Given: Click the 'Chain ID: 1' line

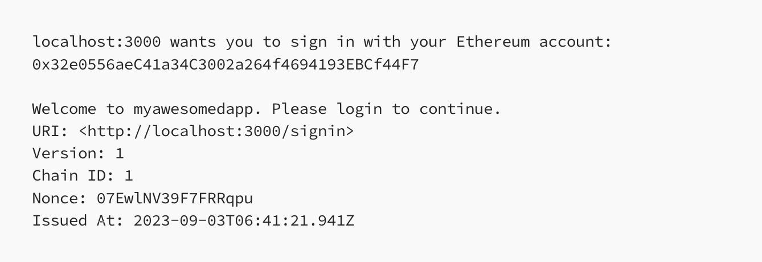Looking at the screenshot, I should pos(83,174).
